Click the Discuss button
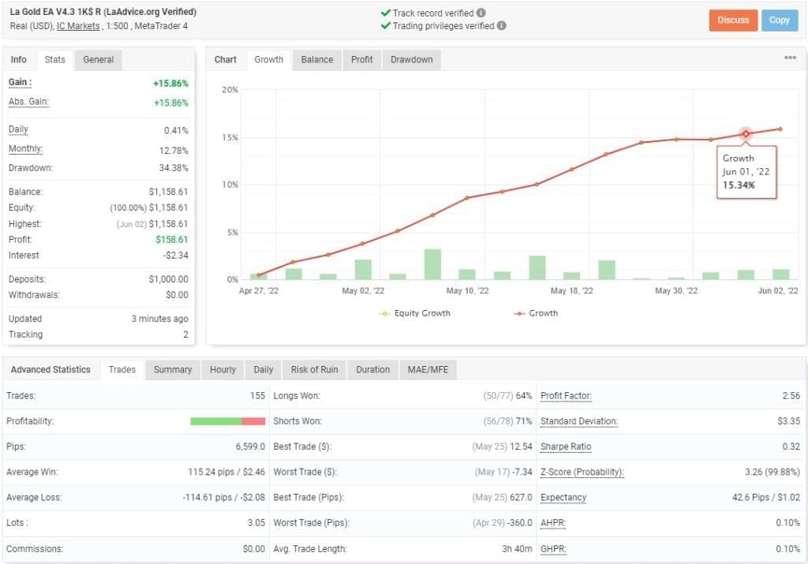Viewport: 808px width, 564px height. (x=734, y=21)
